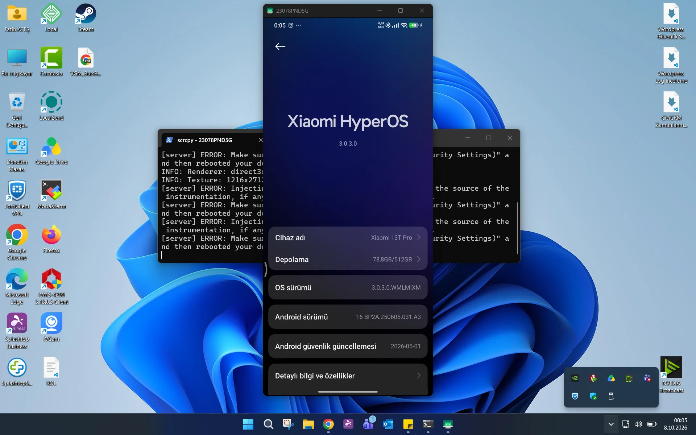
Task: Open NVIDIA Broadcast desktop shortcut
Action: pos(671,375)
